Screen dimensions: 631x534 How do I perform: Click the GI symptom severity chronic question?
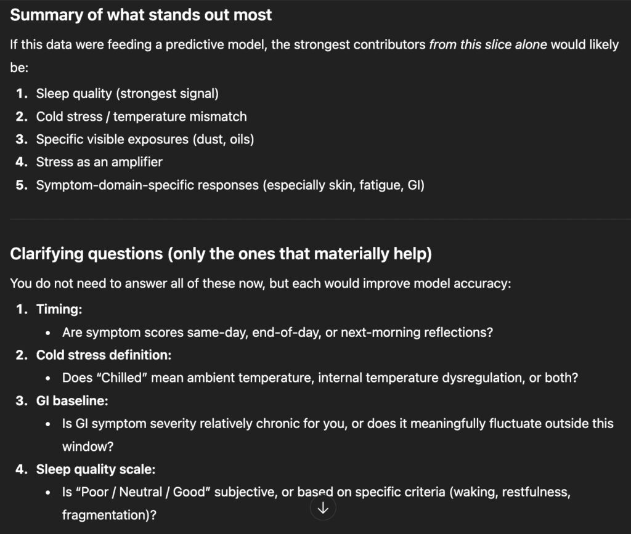pyautogui.click(x=338, y=424)
